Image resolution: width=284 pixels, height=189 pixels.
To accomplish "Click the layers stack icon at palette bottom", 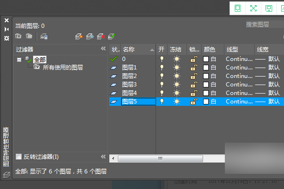I will tap(7, 175).
